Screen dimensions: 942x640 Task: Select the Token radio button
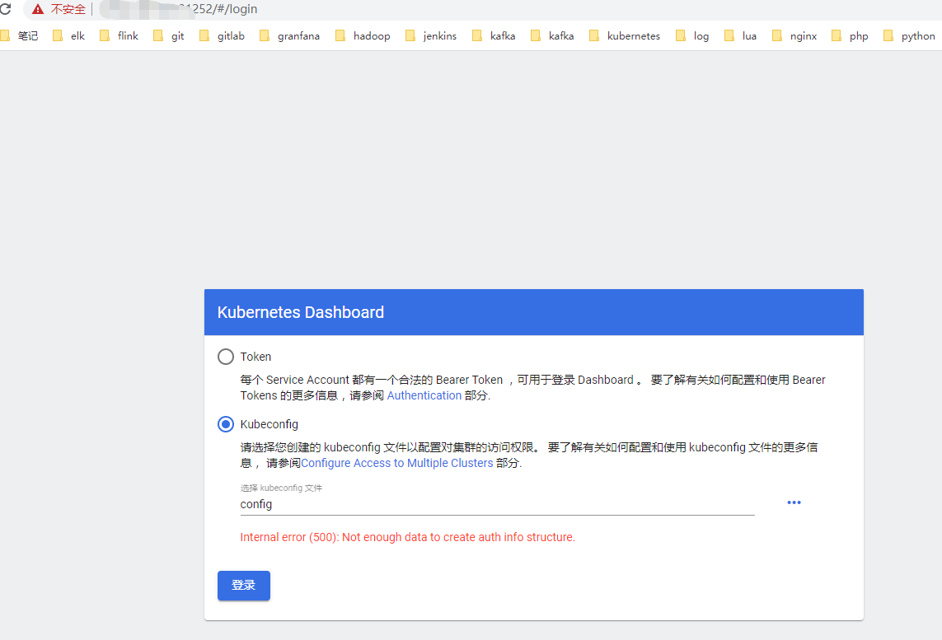(x=226, y=357)
